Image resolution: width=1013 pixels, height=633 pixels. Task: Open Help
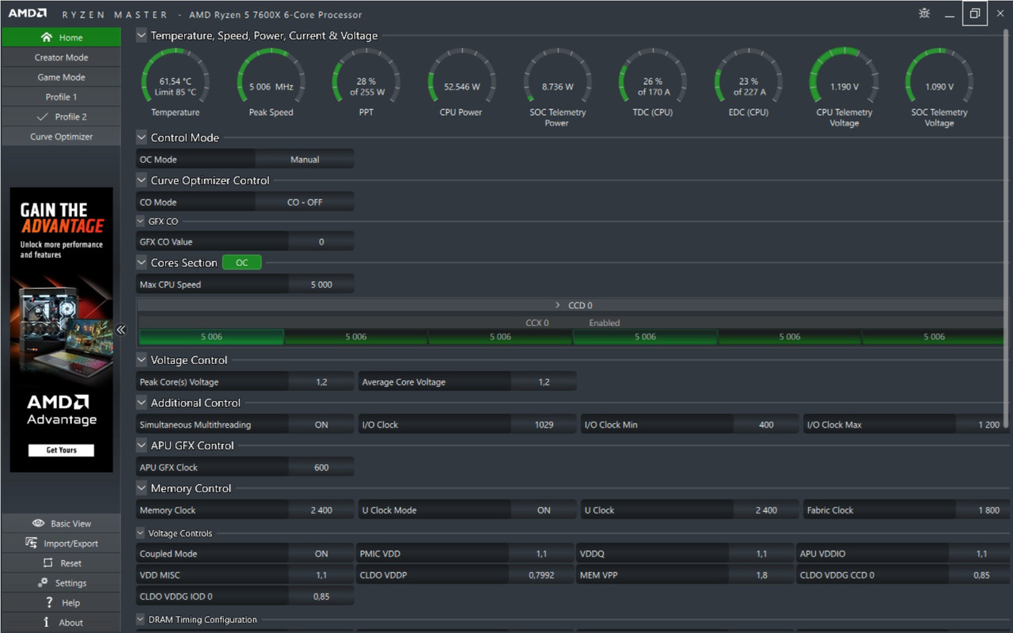click(x=61, y=602)
